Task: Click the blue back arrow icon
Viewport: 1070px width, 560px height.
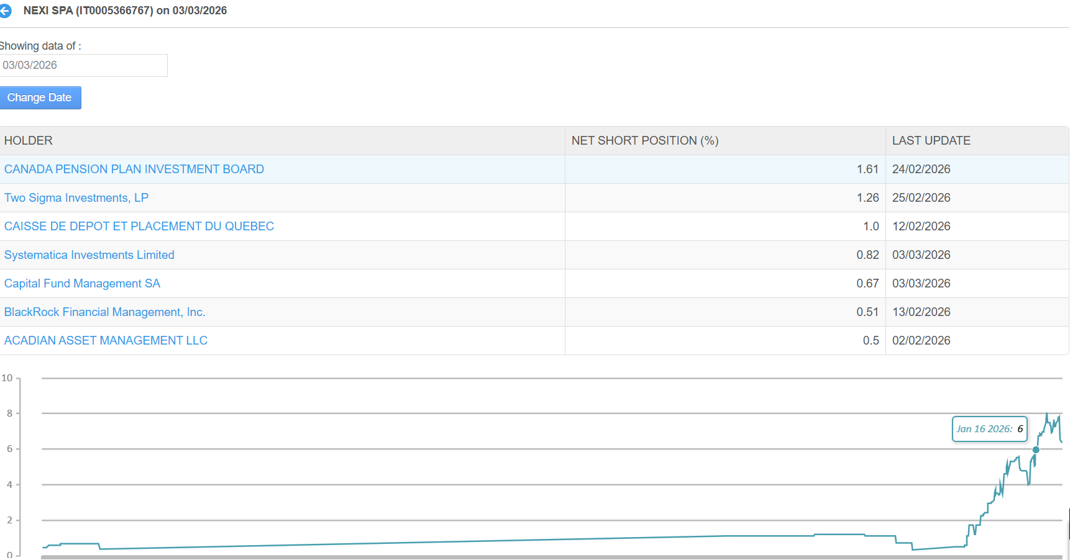Action: pos(5,11)
